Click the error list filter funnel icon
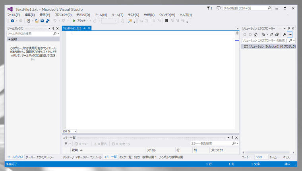The height and width of the screenshot is (171, 302). click(x=66, y=144)
